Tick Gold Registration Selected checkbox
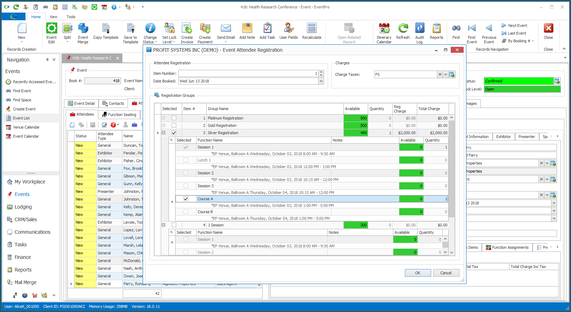This screenshot has width=571, height=312. pyautogui.click(x=174, y=125)
